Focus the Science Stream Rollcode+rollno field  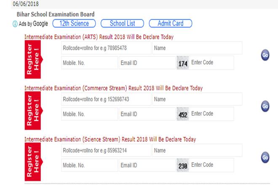(105, 150)
